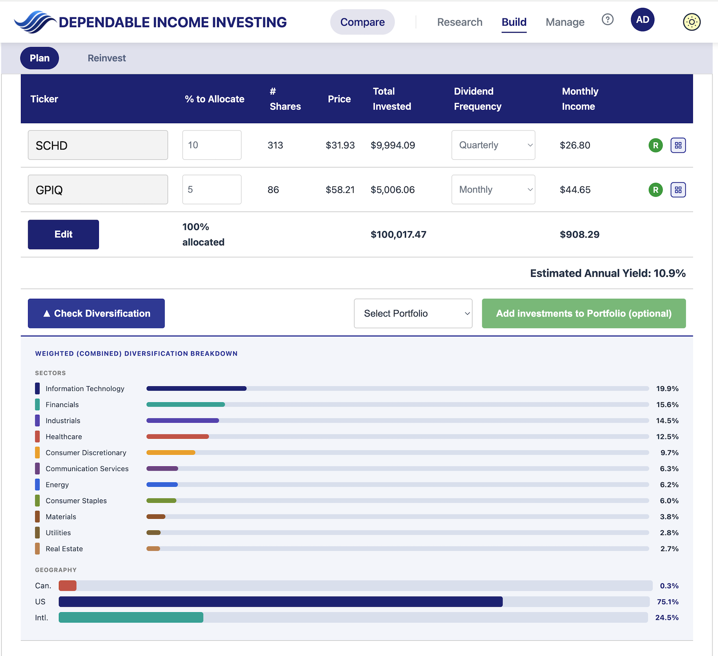Collapse the Check Diversification panel
718x656 pixels.
[x=96, y=313]
